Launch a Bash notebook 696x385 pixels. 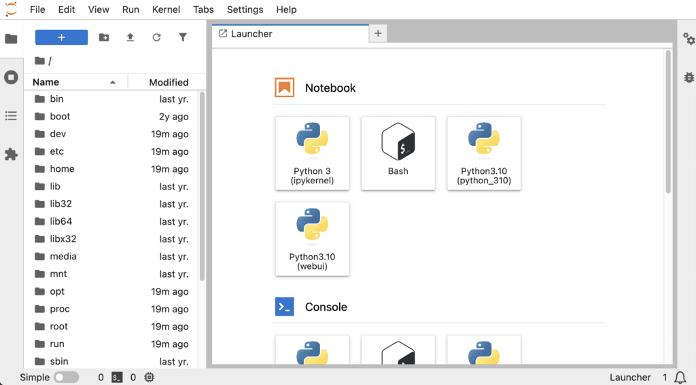(x=398, y=153)
